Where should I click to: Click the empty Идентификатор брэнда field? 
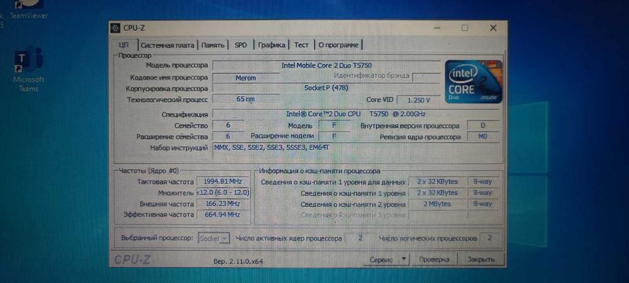(x=426, y=76)
